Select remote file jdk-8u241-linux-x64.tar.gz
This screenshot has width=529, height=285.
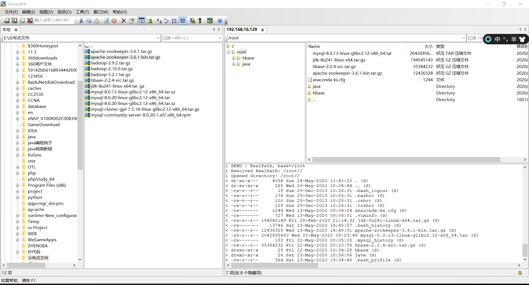point(339,60)
